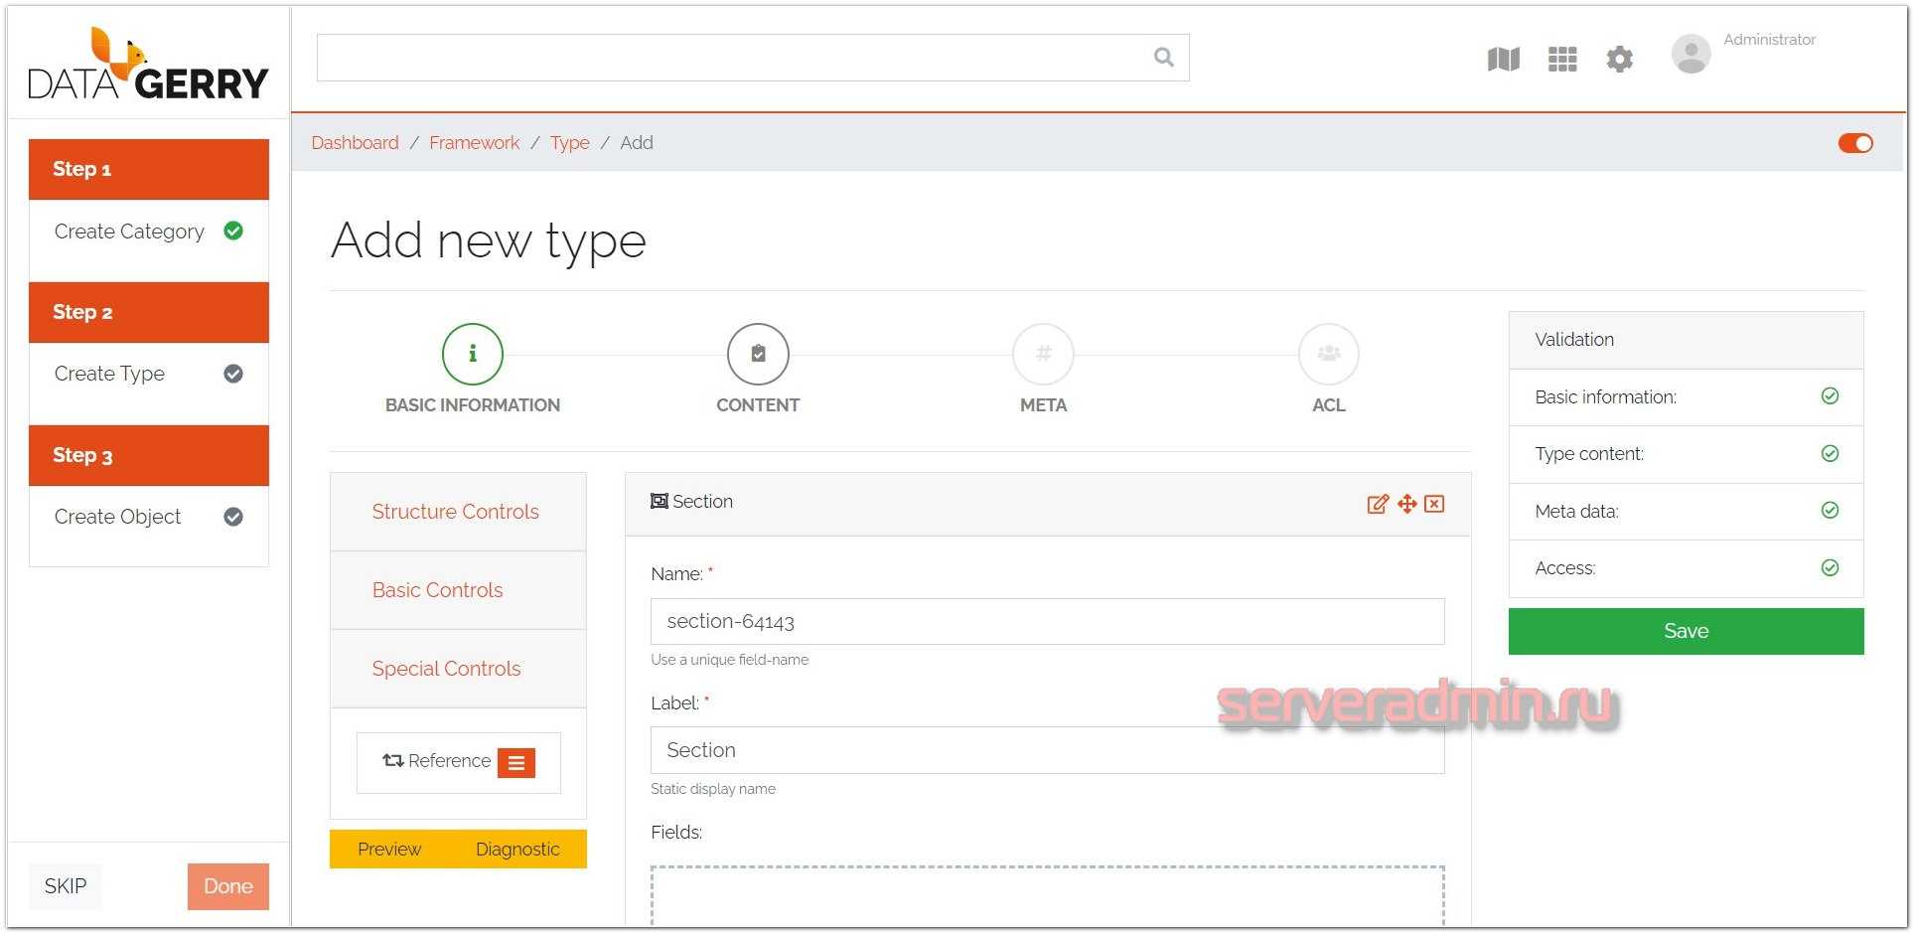Click the DATAGERRY logo
This screenshot has height=933, width=1913.
click(148, 64)
